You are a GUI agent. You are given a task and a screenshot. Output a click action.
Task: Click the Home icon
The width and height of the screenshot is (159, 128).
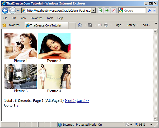tap(80, 25)
